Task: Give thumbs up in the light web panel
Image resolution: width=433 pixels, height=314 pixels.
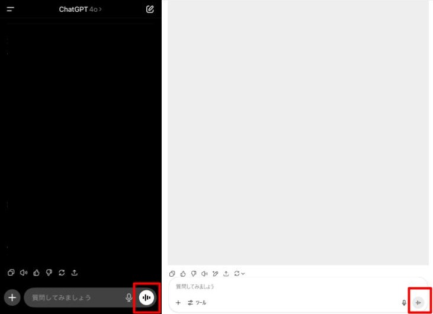Action: (x=183, y=274)
